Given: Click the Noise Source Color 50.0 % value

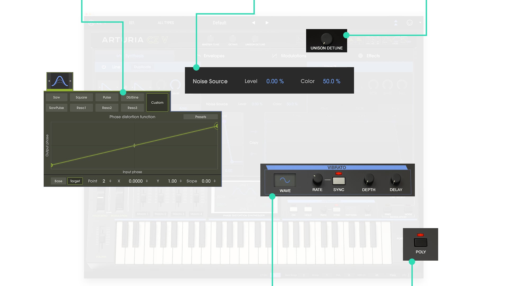Looking at the screenshot, I should click(x=332, y=81).
